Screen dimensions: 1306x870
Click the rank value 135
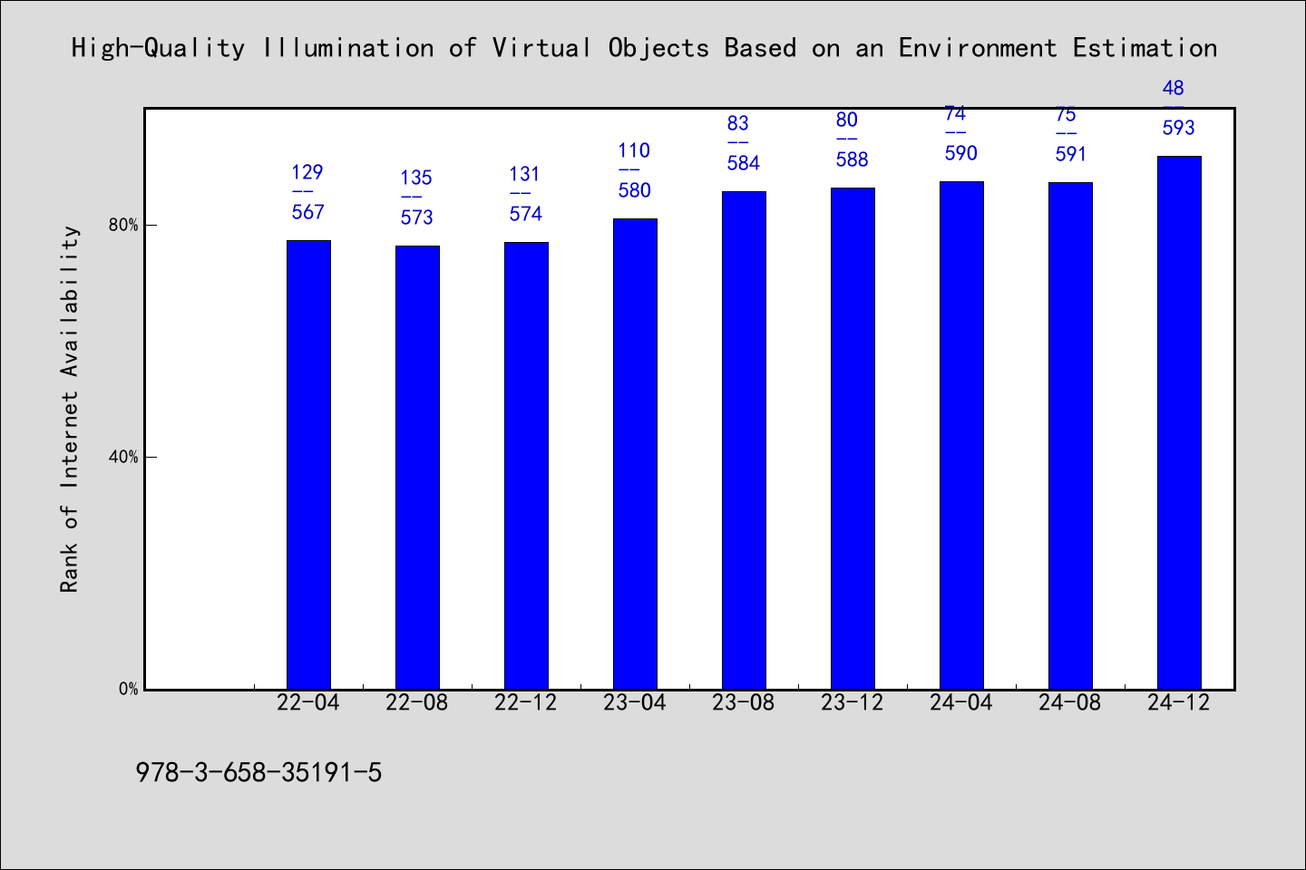tap(416, 178)
